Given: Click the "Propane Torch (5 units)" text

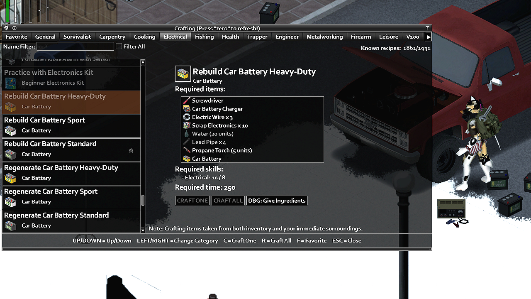Looking at the screenshot, I should point(222,150).
